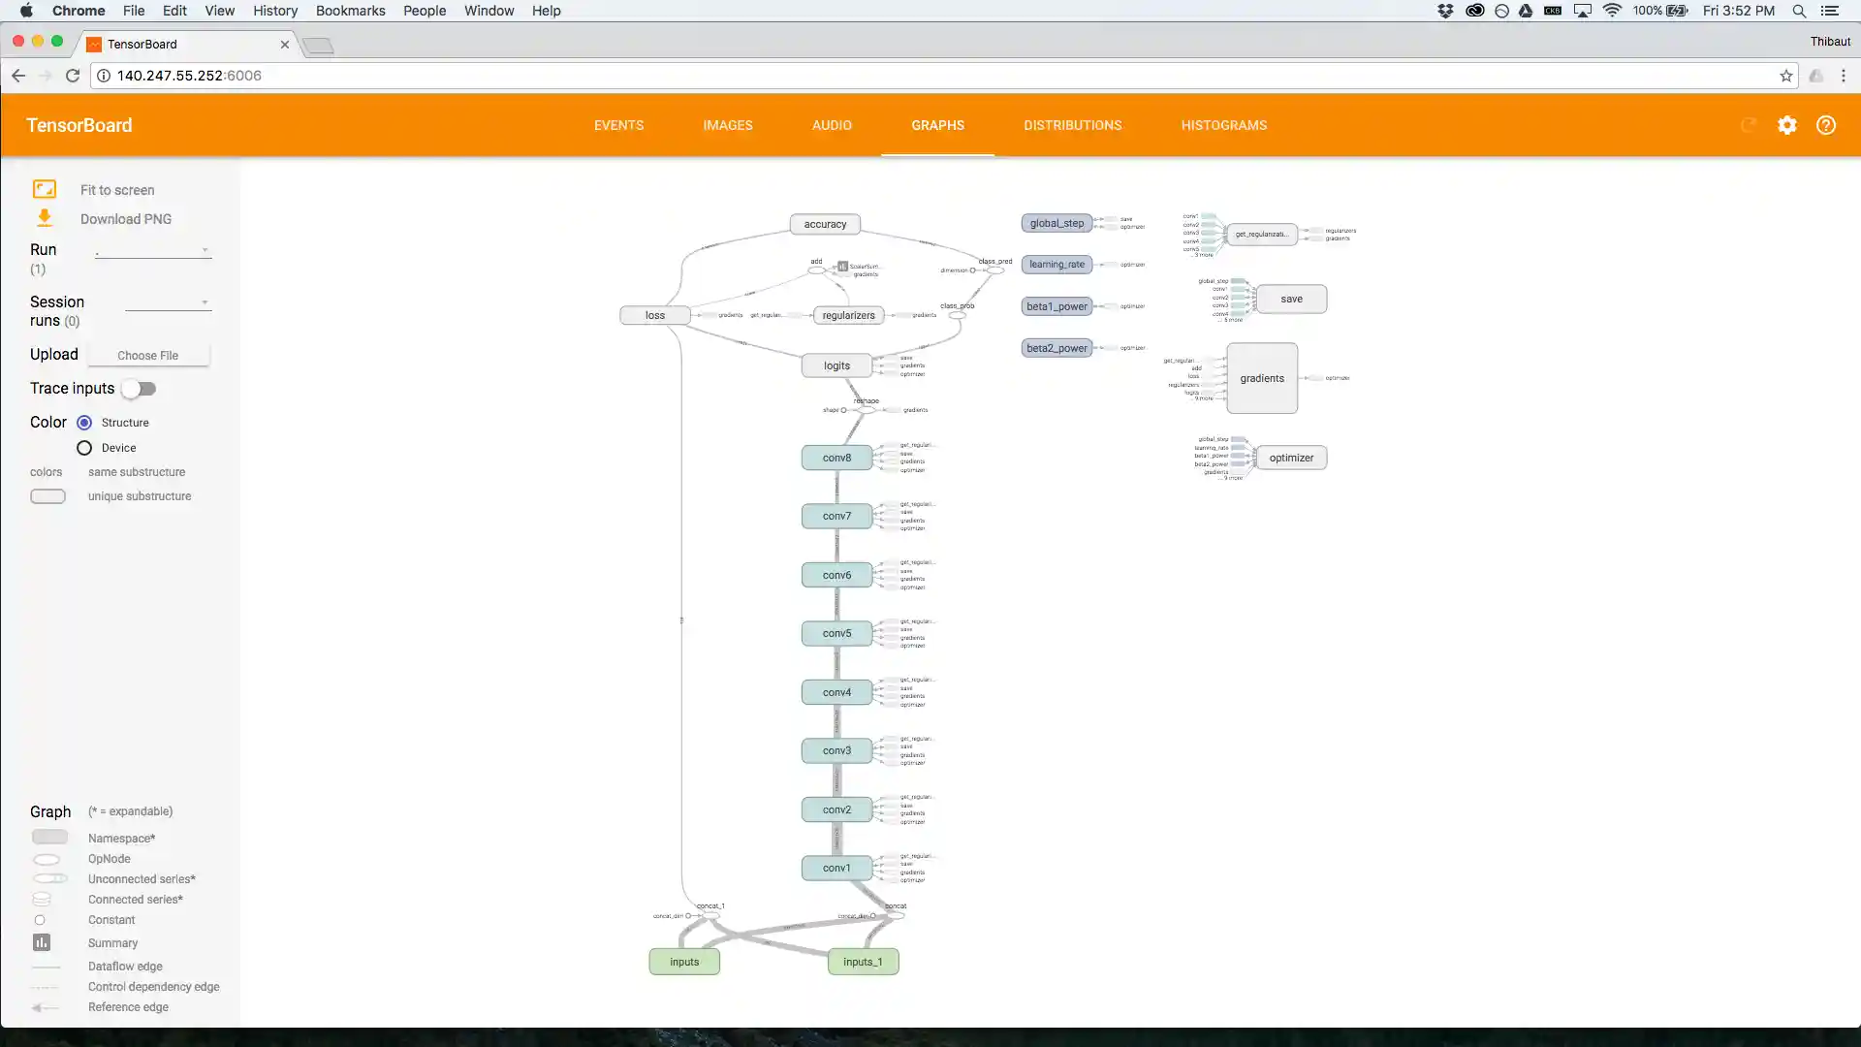1861x1047 pixels.
Task: Open TensorBoard settings gear icon
Action: pos(1787,125)
